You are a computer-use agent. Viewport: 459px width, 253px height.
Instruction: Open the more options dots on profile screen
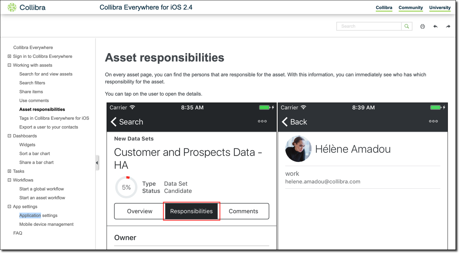coord(433,121)
